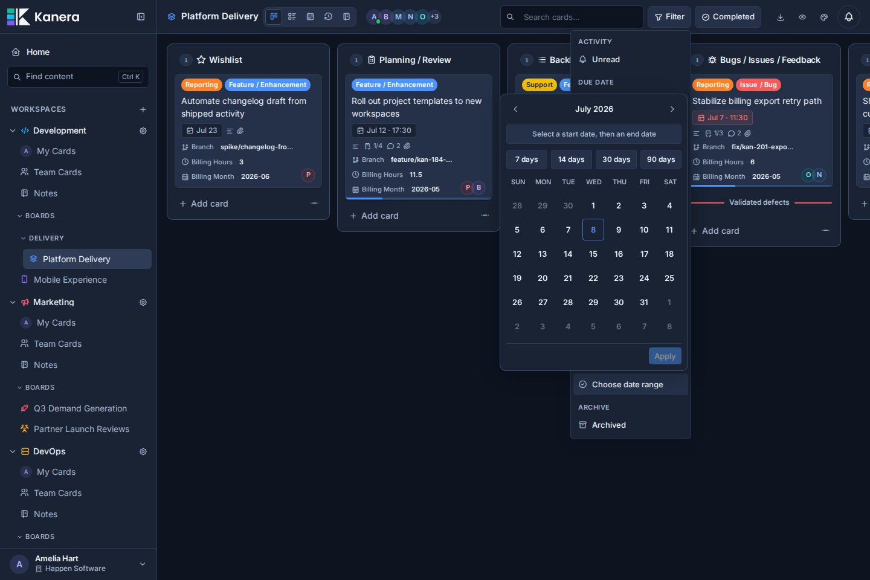Image resolution: width=870 pixels, height=580 pixels.
Task: Open Q3 Demand Generation board
Action: pos(85,408)
